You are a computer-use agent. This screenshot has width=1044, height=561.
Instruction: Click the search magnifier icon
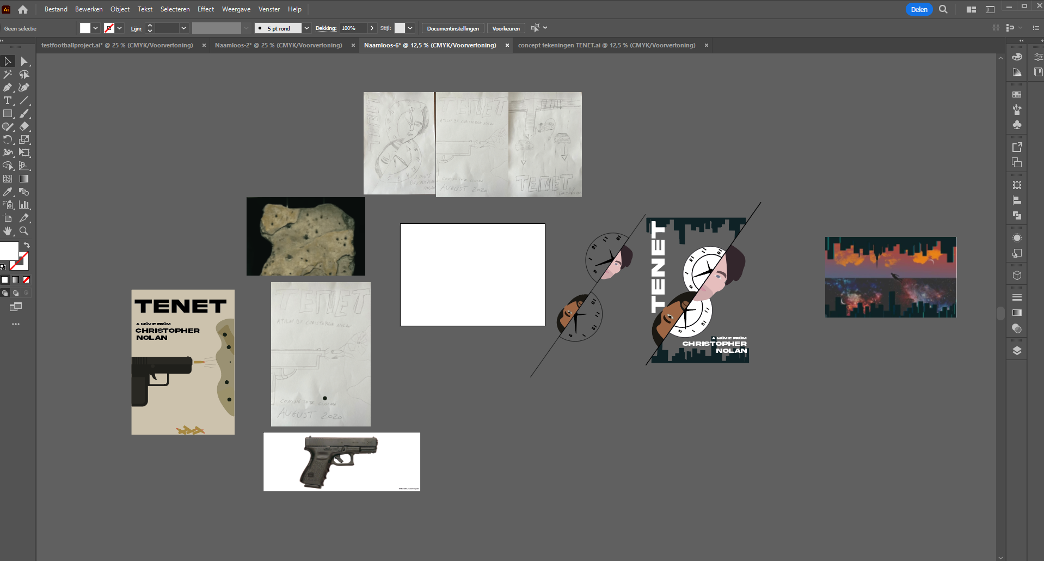point(943,9)
